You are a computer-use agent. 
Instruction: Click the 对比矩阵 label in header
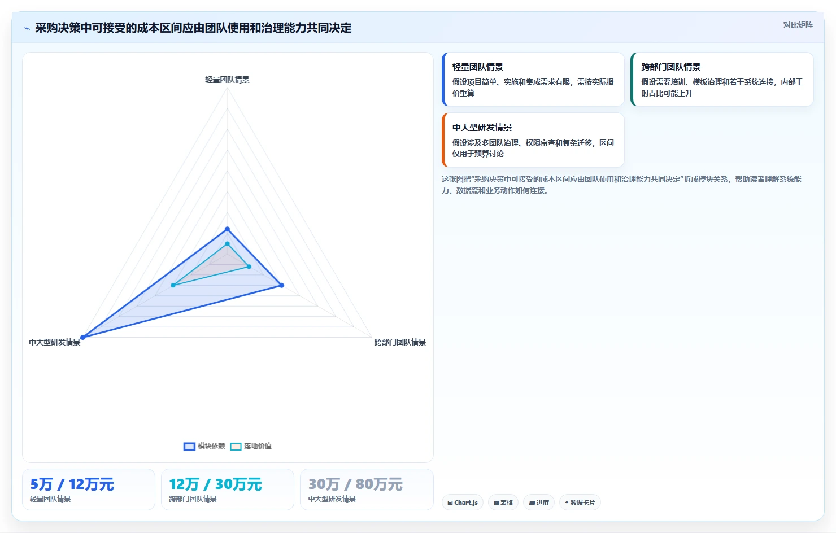tap(798, 25)
